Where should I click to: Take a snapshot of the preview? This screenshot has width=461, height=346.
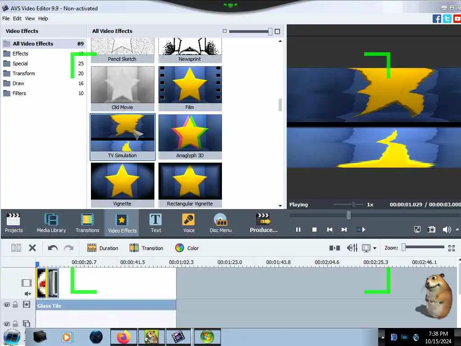point(432,229)
